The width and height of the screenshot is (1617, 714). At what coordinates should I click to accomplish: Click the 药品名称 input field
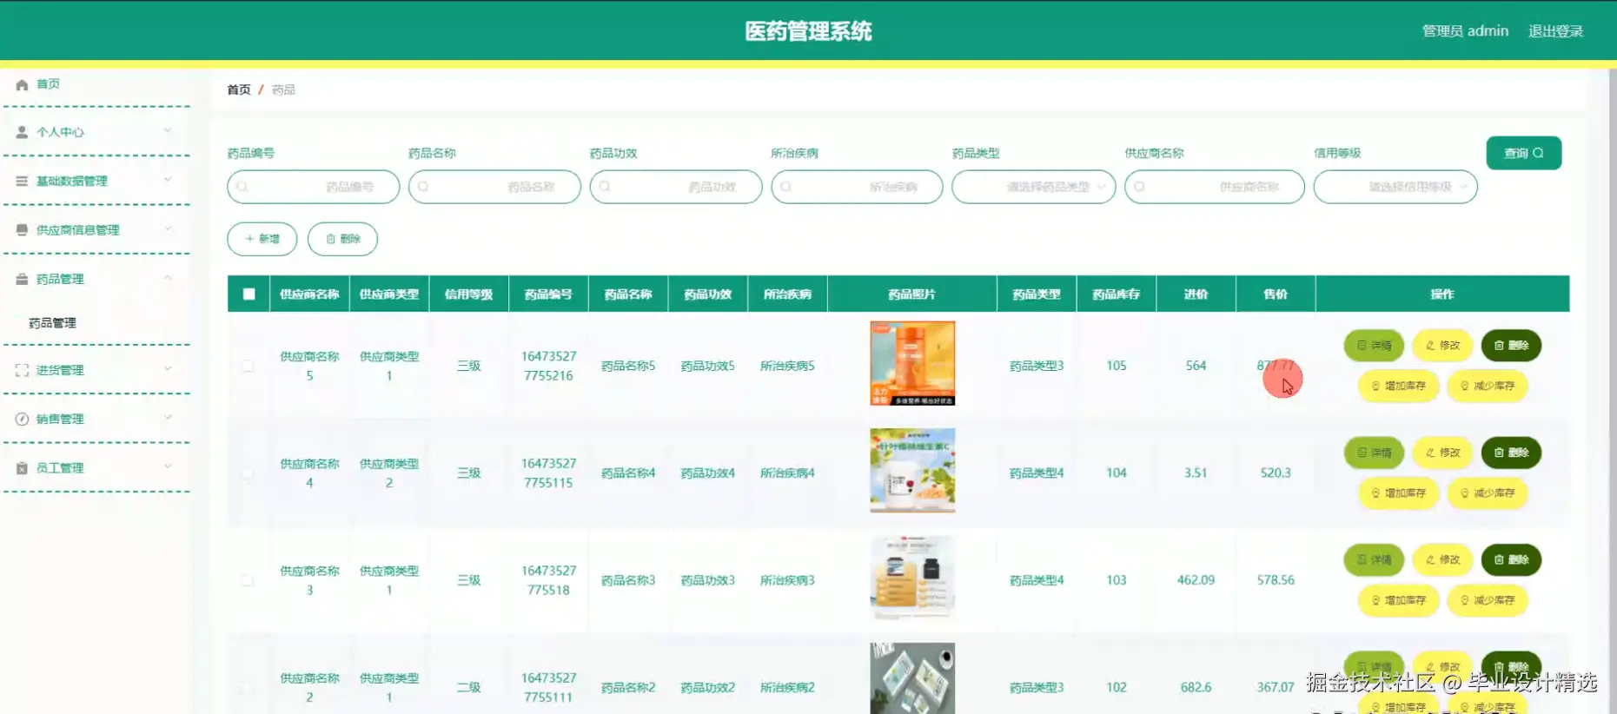tap(494, 187)
